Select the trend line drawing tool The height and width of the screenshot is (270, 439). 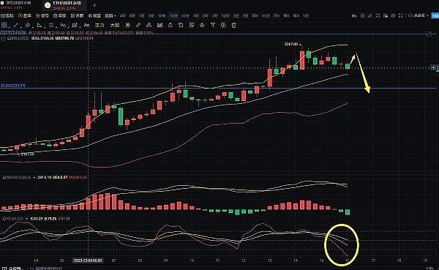coord(15,25)
